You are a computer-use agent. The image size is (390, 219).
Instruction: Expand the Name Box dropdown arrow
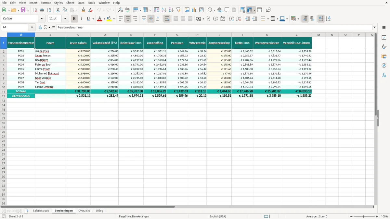32,27
